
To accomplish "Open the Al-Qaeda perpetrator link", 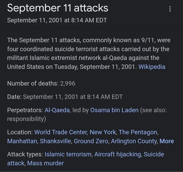I will [57, 110].
